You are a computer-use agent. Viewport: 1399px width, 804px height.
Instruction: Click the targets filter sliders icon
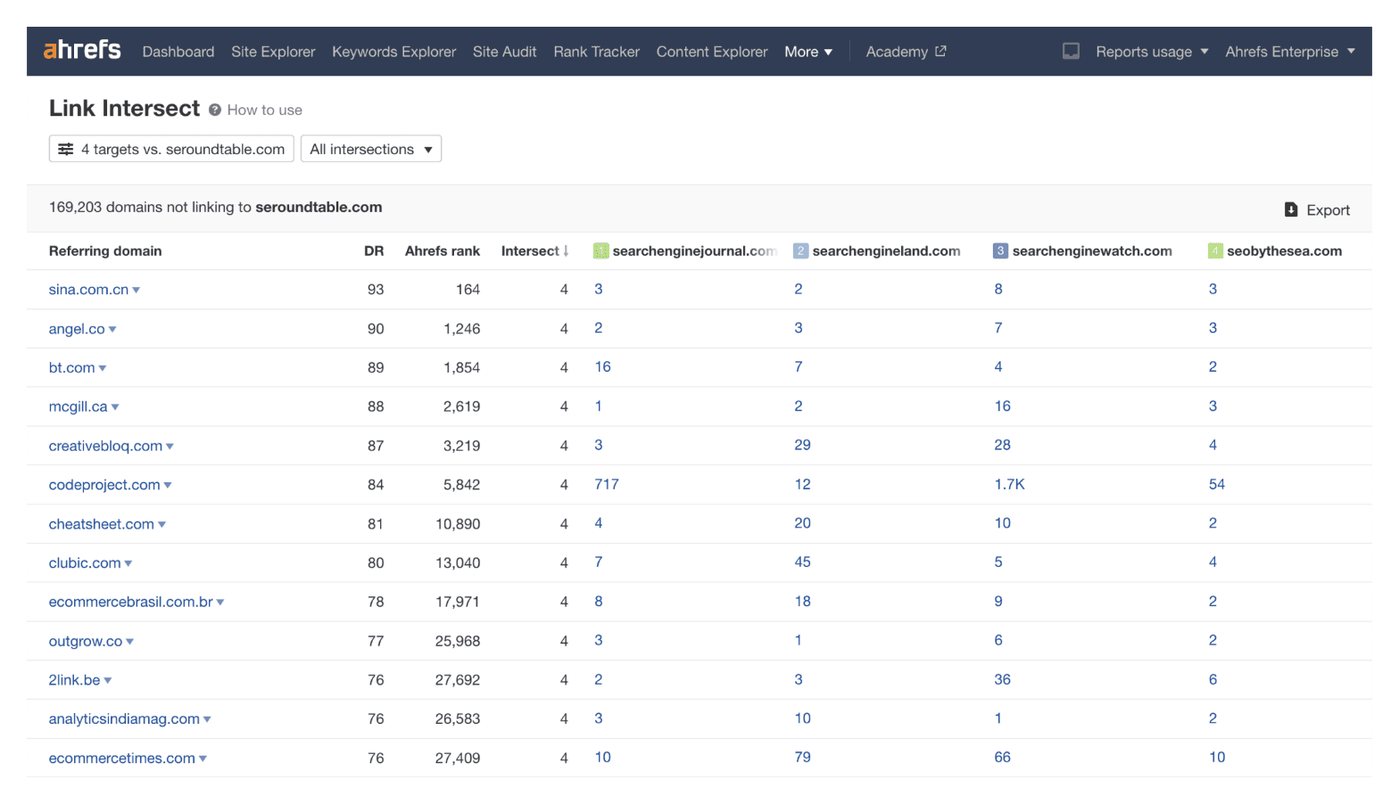point(65,149)
